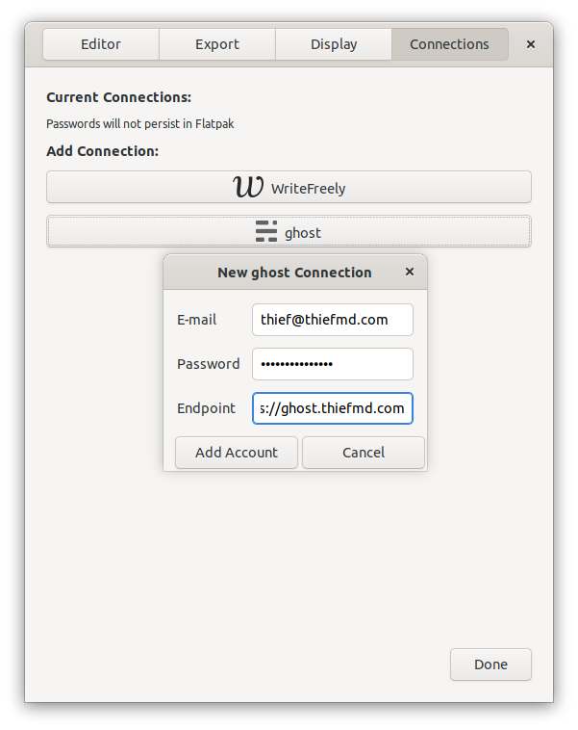Image resolution: width=578 pixels, height=730 pixels.
Task: Click the ghost logo icon
Action: click(266, 231)
